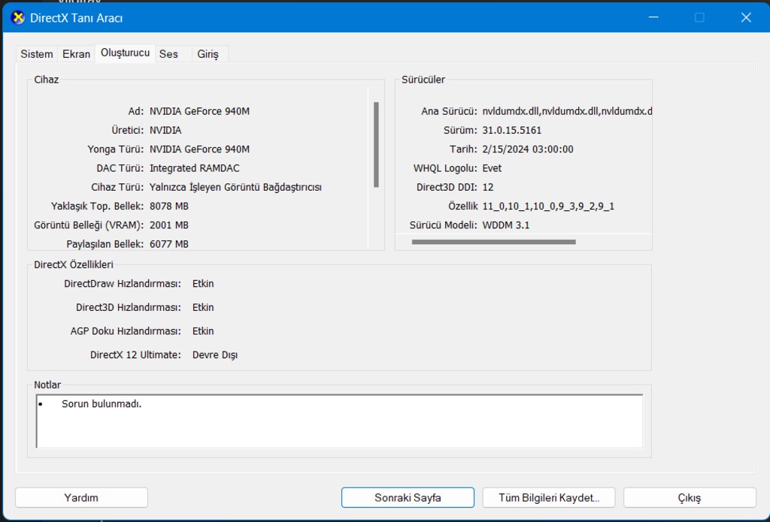Image resolution: width=770 pixels, height=522 pixels.
Task: Click the VRAM value 2001 MB
Action: coord(169,225)
